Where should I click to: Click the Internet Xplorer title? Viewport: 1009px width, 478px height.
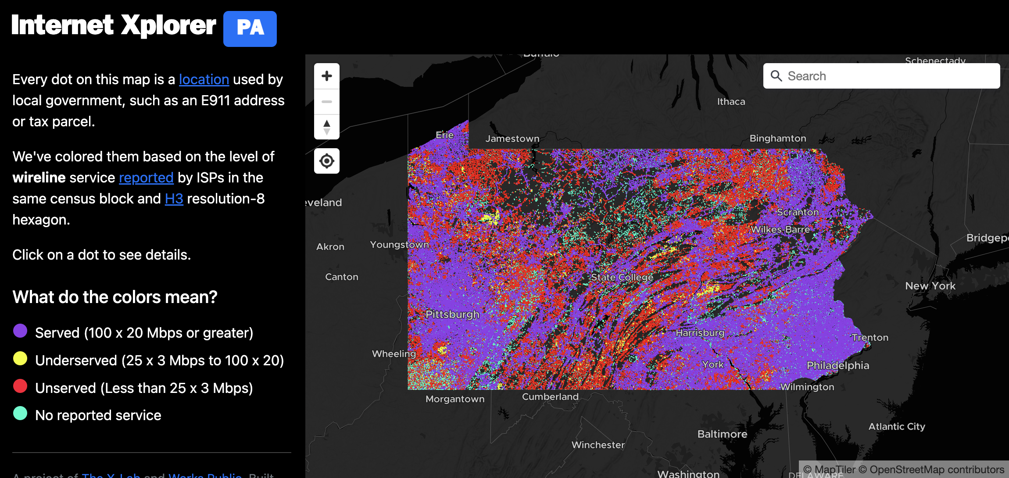[x=114, y=25]
